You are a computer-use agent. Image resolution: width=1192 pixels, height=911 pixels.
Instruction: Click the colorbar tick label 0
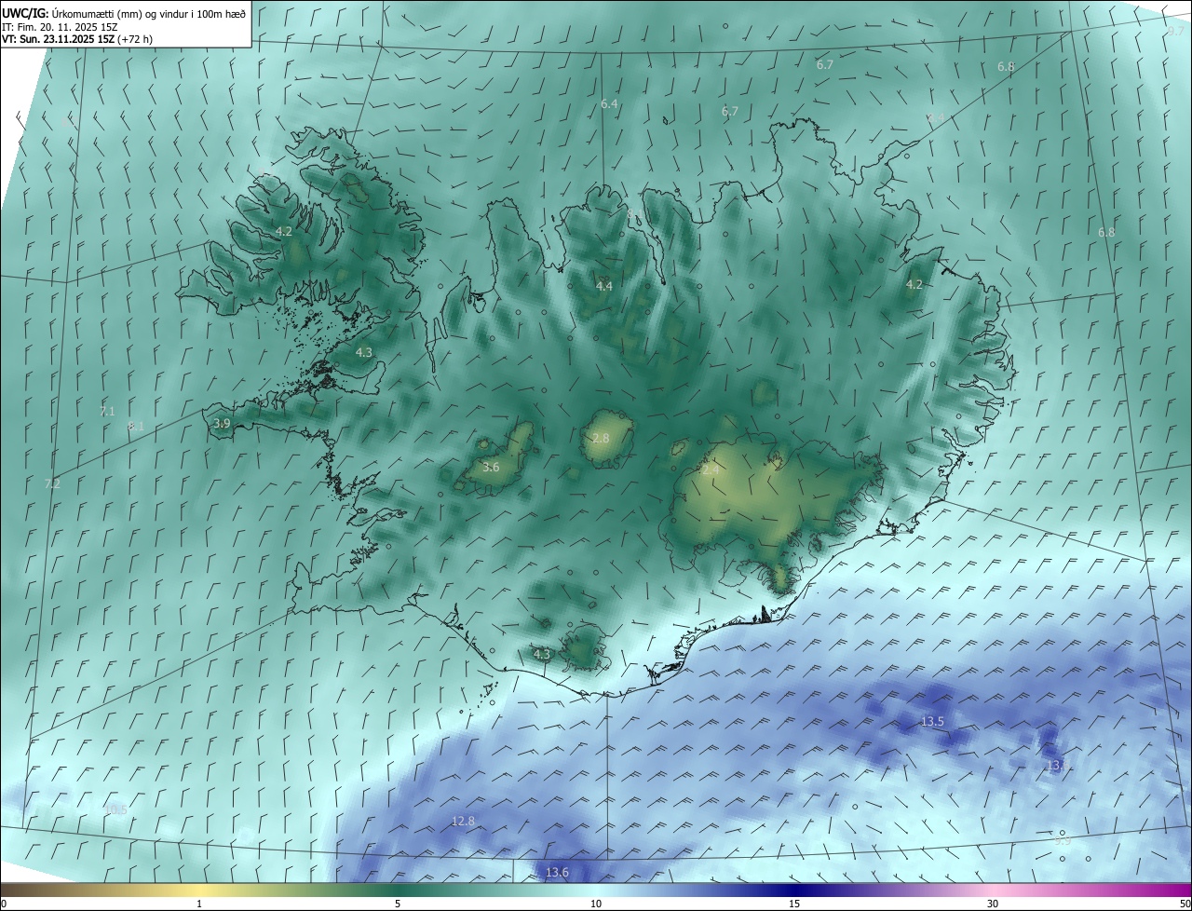(x=4, y=904)
